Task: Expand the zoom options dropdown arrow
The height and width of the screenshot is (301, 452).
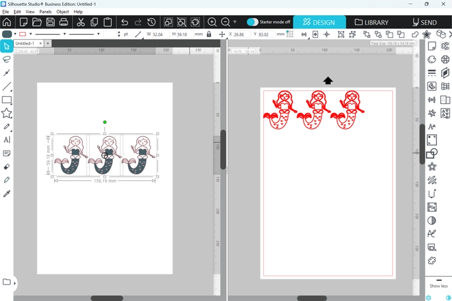Action: pyautogui.click(x=234, y=23)
